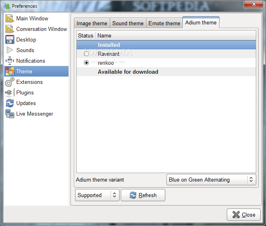The height and width of the screenshot is (226, 266).
Task: Open Extensions preferences
Action: pyautogui.click(x=36, y=82)
